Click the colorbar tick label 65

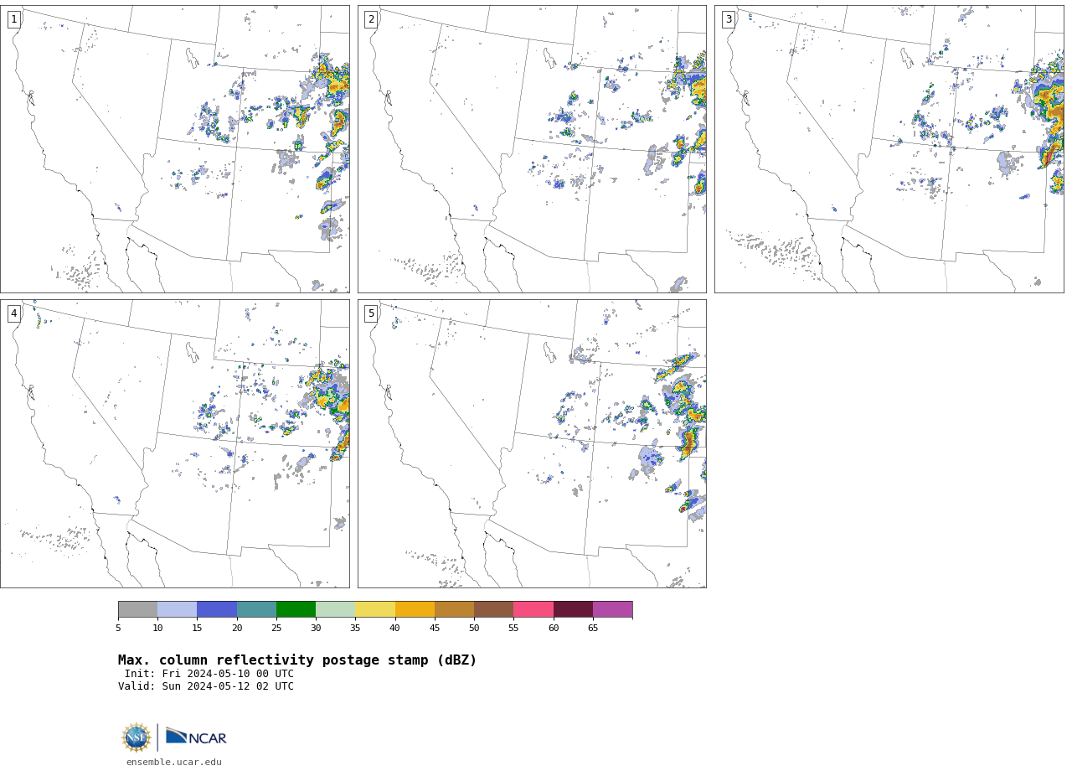pos(593,628)
